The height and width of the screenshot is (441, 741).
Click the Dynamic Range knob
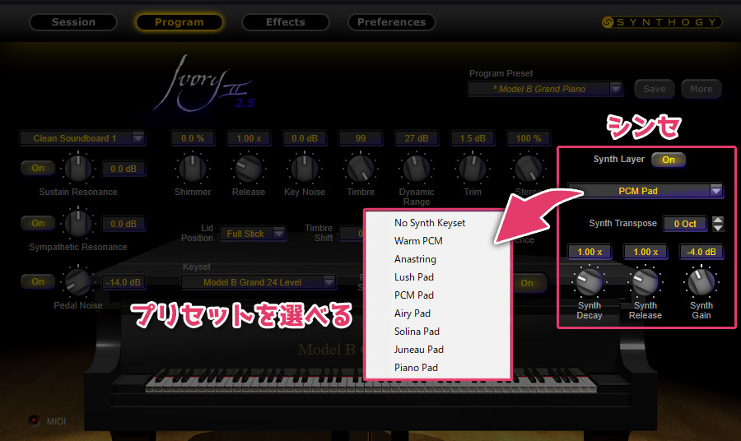pos(417,168)
